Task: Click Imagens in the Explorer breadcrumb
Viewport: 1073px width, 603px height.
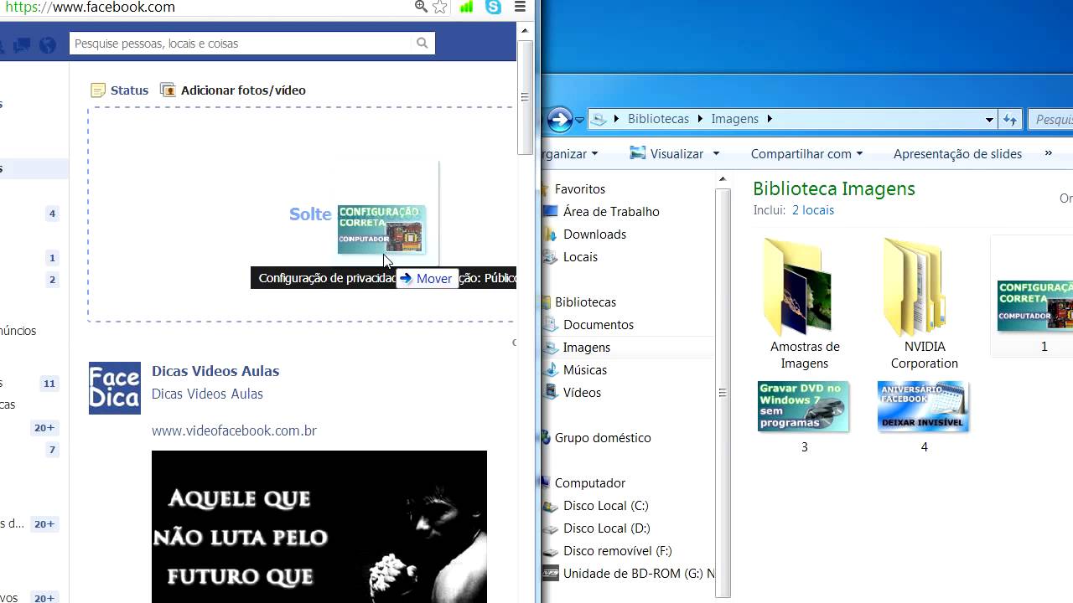Action: pos(734,119)
